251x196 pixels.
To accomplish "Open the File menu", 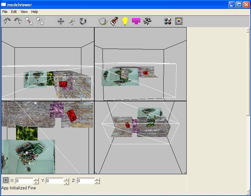I will pyautogui.click(x=5, y=12).
